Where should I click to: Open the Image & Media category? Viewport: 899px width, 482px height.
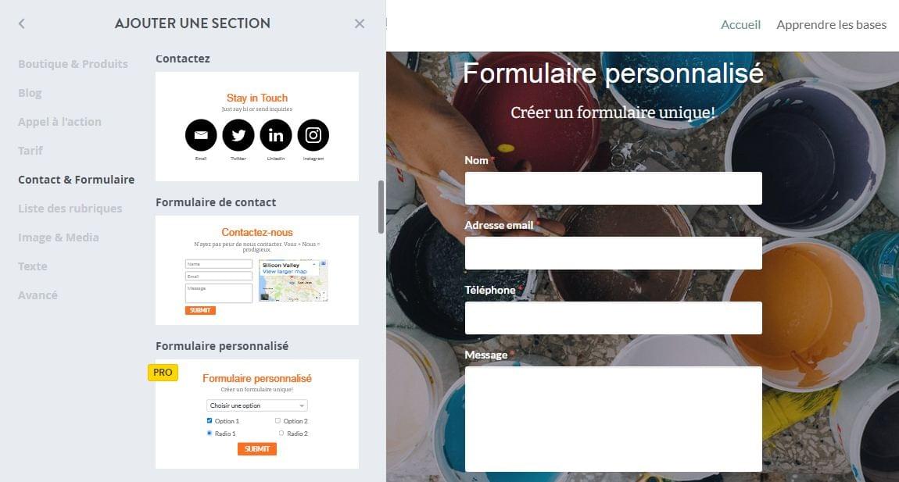[59, 237]
